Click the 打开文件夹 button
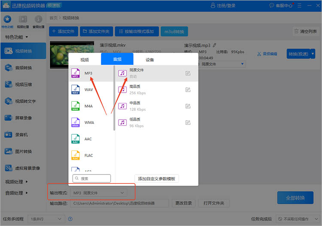The image size is (322, 226). 214,203
